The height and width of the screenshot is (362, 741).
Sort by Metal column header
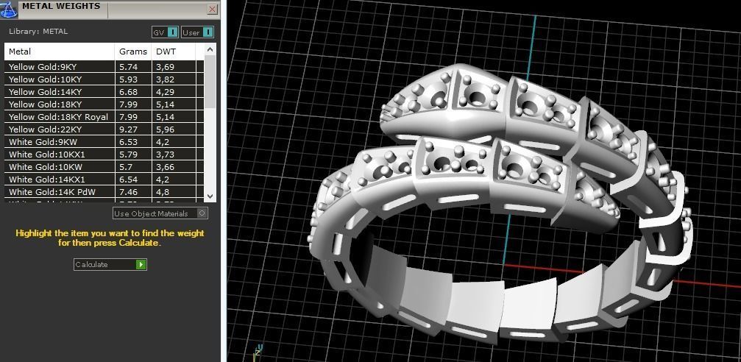point(60,52)
